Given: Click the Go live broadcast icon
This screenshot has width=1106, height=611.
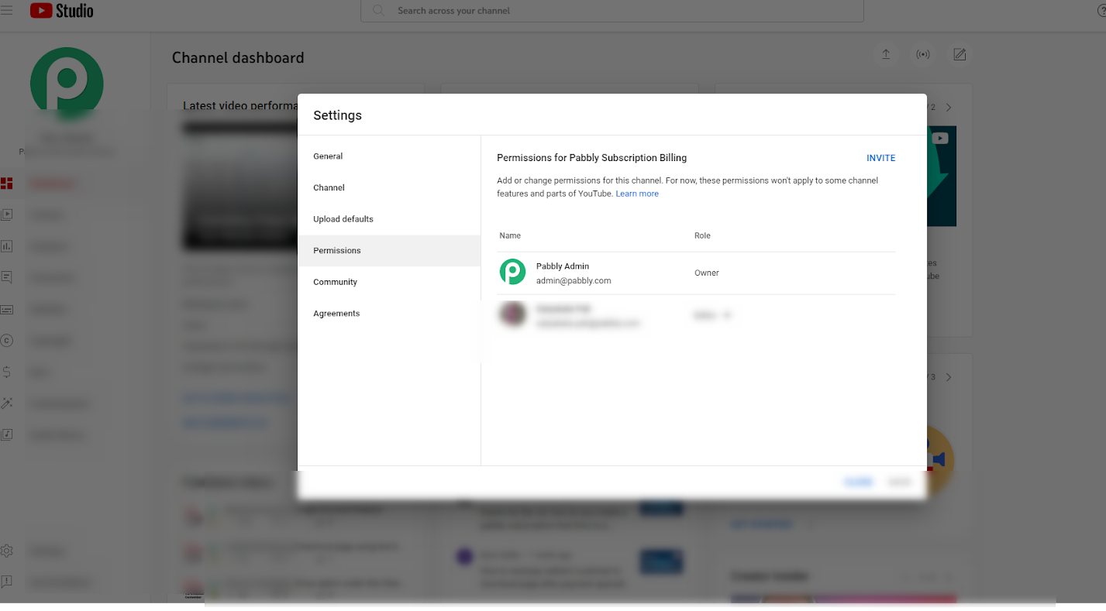Looking at the screenshot, I should pos(923,54).
